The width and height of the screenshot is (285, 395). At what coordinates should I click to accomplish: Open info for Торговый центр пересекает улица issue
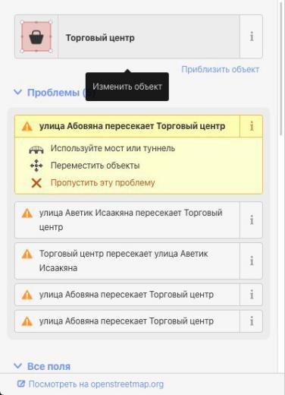coord(252,261)
